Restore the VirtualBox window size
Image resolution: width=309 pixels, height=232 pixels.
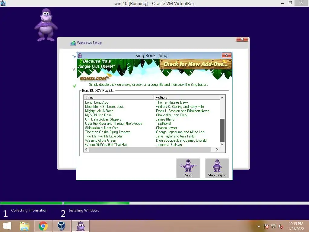pyautogui.click(x=290, y=3)
